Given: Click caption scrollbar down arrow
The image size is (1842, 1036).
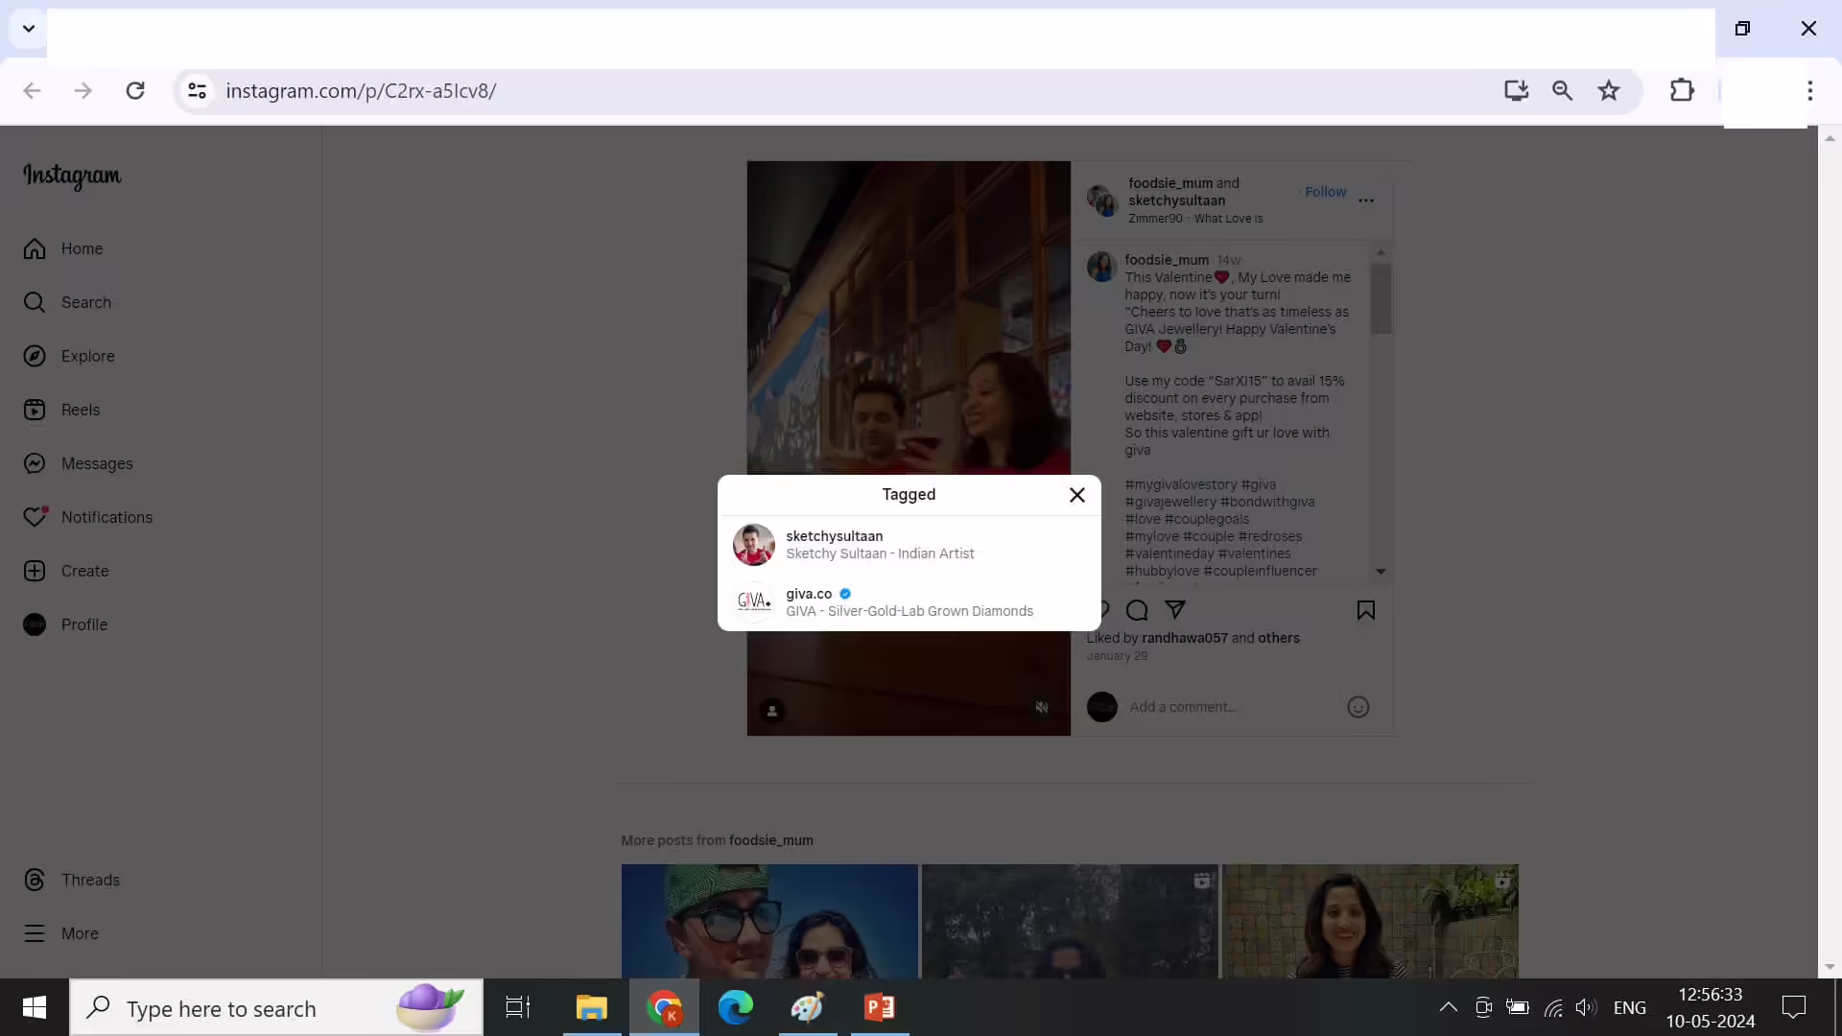Looking at the screenshot, I should 1381,572.
